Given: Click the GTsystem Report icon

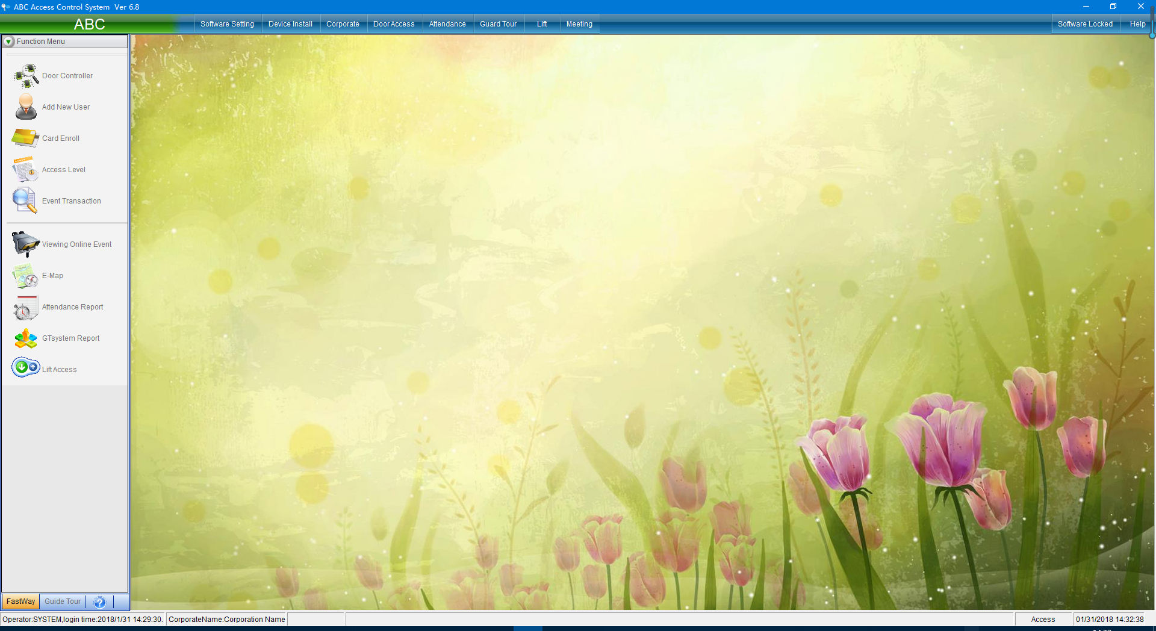Looking at the screenshot, I should click(x=26, y=338).
